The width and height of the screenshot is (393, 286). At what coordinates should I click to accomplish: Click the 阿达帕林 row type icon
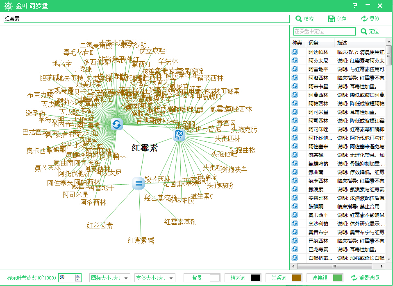click(295, 52)
